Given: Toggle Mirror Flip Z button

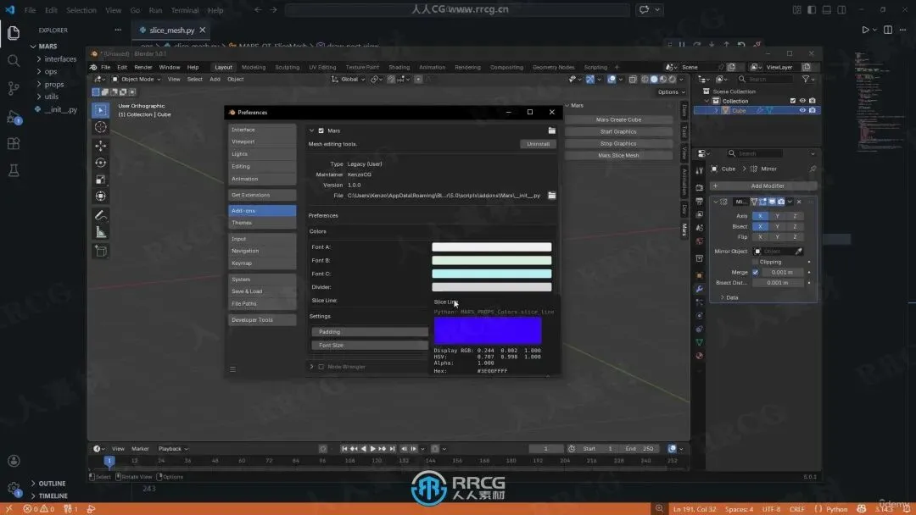Looking at the screenshot, I should click(795, 237).
